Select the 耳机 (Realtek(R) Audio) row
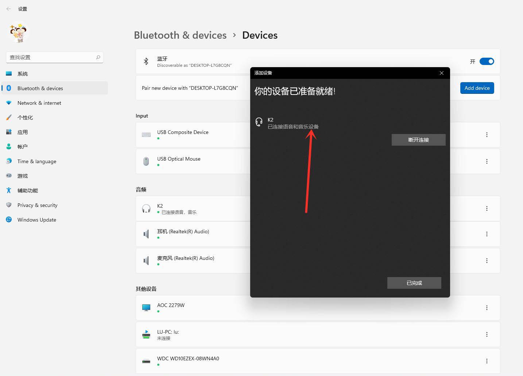 [x=318, y=234]
